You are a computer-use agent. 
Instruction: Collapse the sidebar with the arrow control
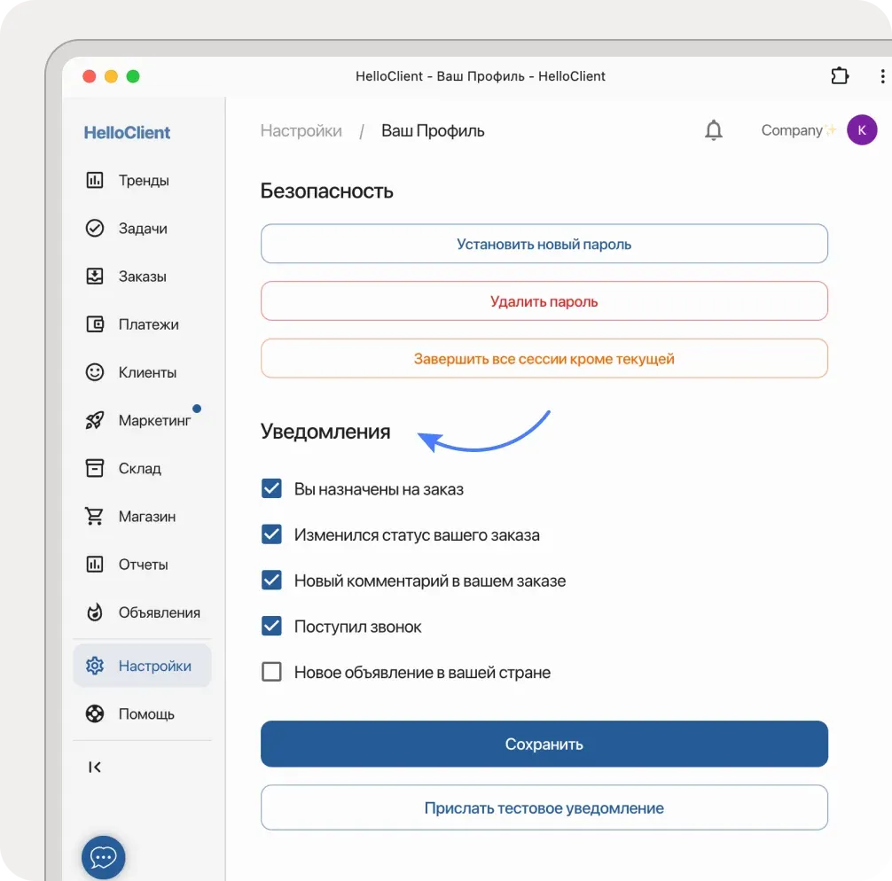coord(95,767)
